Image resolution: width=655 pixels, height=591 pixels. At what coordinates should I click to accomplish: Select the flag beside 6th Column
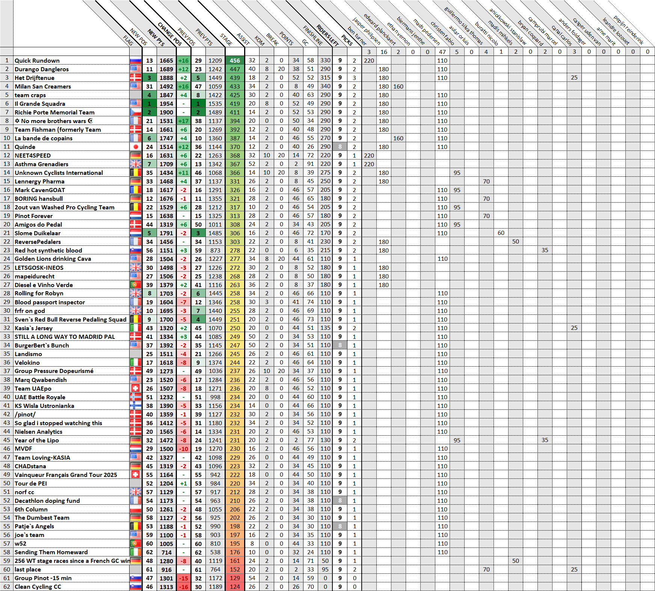[x=135, y=509]
